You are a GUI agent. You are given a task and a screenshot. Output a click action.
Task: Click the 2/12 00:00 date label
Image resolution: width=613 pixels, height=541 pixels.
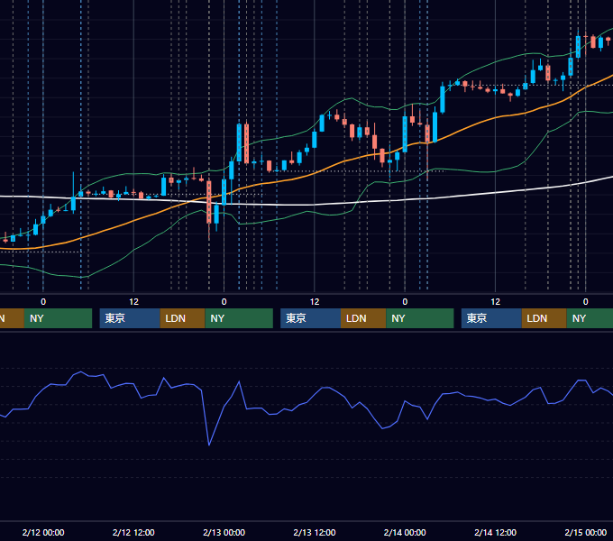point(43,532)
